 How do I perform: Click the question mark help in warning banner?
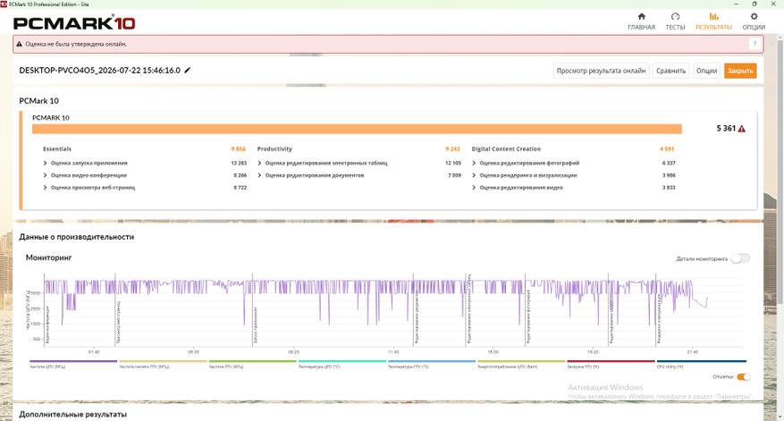click(754, 44)
